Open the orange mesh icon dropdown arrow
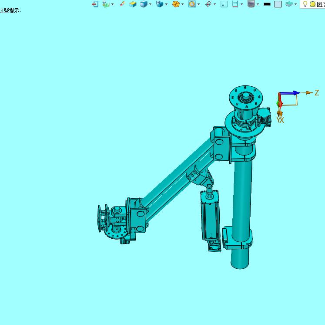The width and height of the screenshot is (325, 325). click(x=183, y=4)
